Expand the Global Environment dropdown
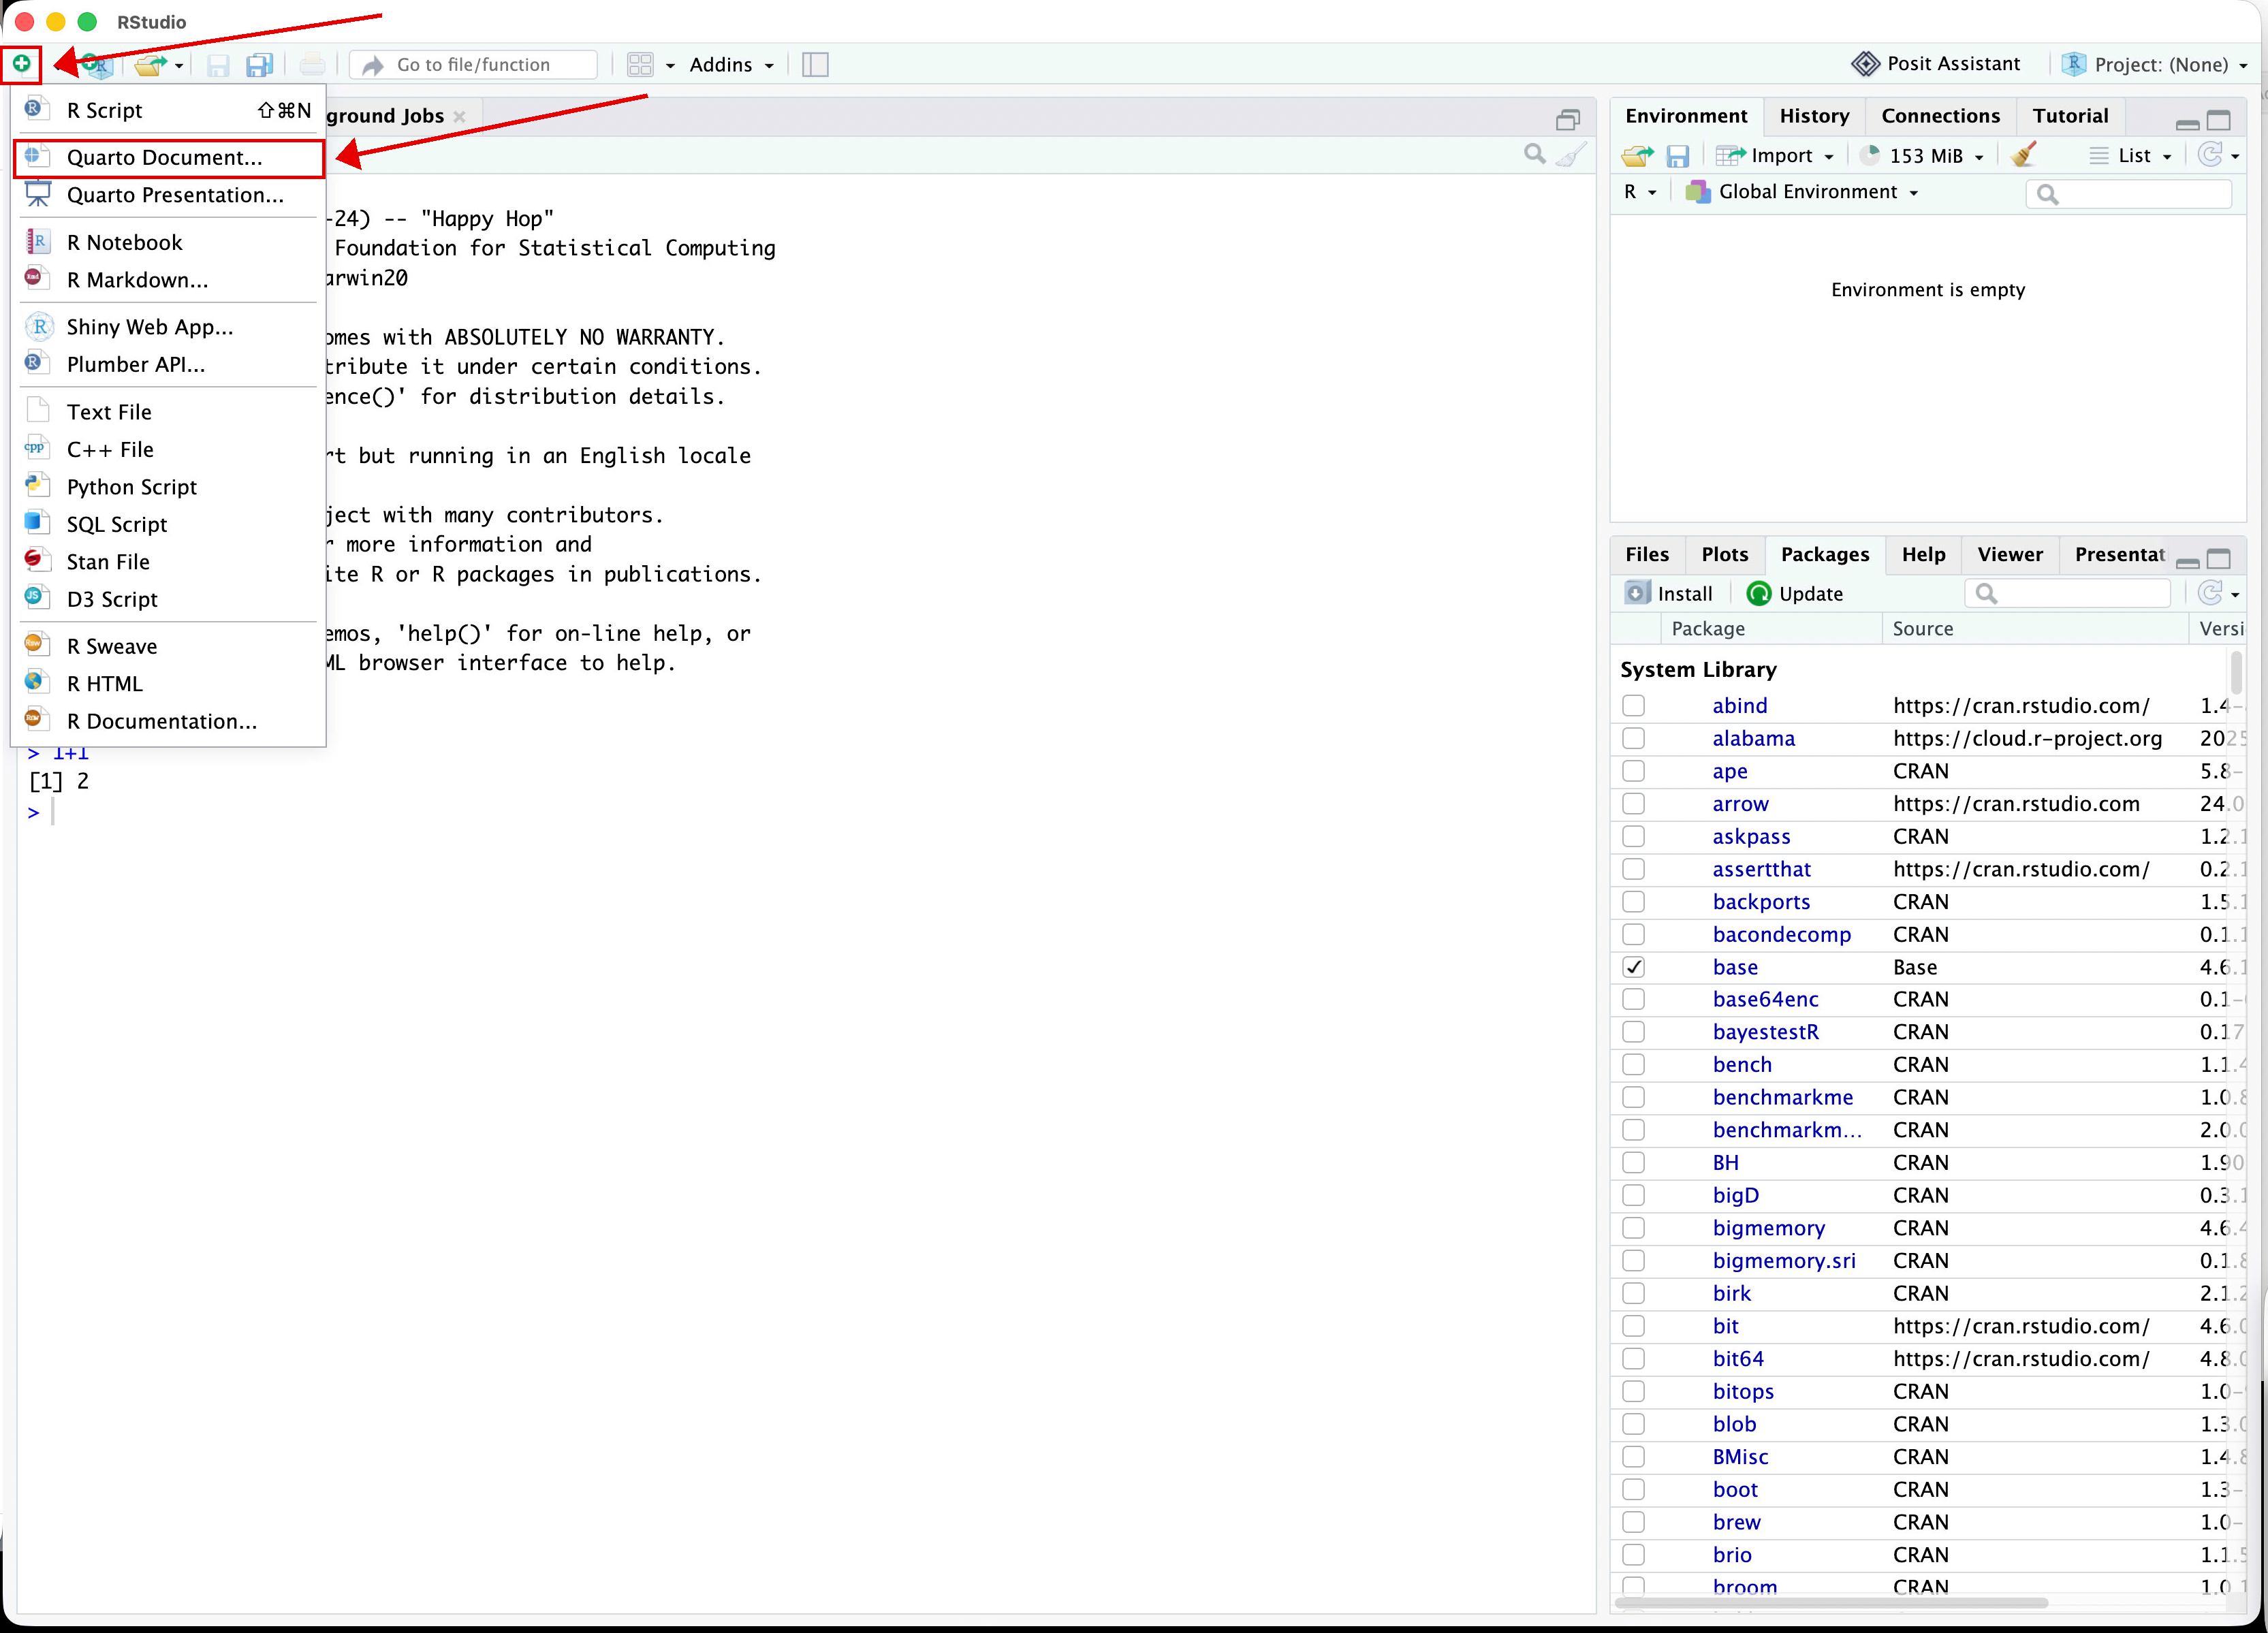Screen dimensions: 2268x1633 (1802, 192)
